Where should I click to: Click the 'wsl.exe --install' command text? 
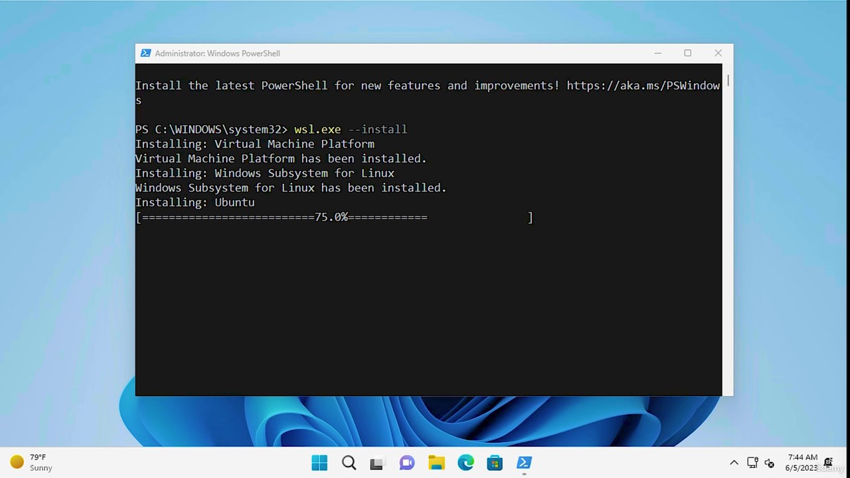pos(351,129)
